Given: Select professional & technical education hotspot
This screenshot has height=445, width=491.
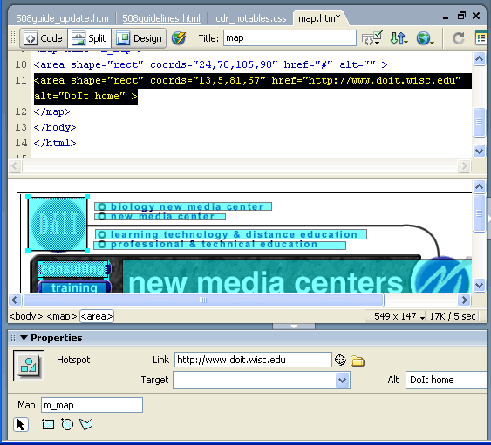Looking at the screenshot, I should click(x=220, y=245).
